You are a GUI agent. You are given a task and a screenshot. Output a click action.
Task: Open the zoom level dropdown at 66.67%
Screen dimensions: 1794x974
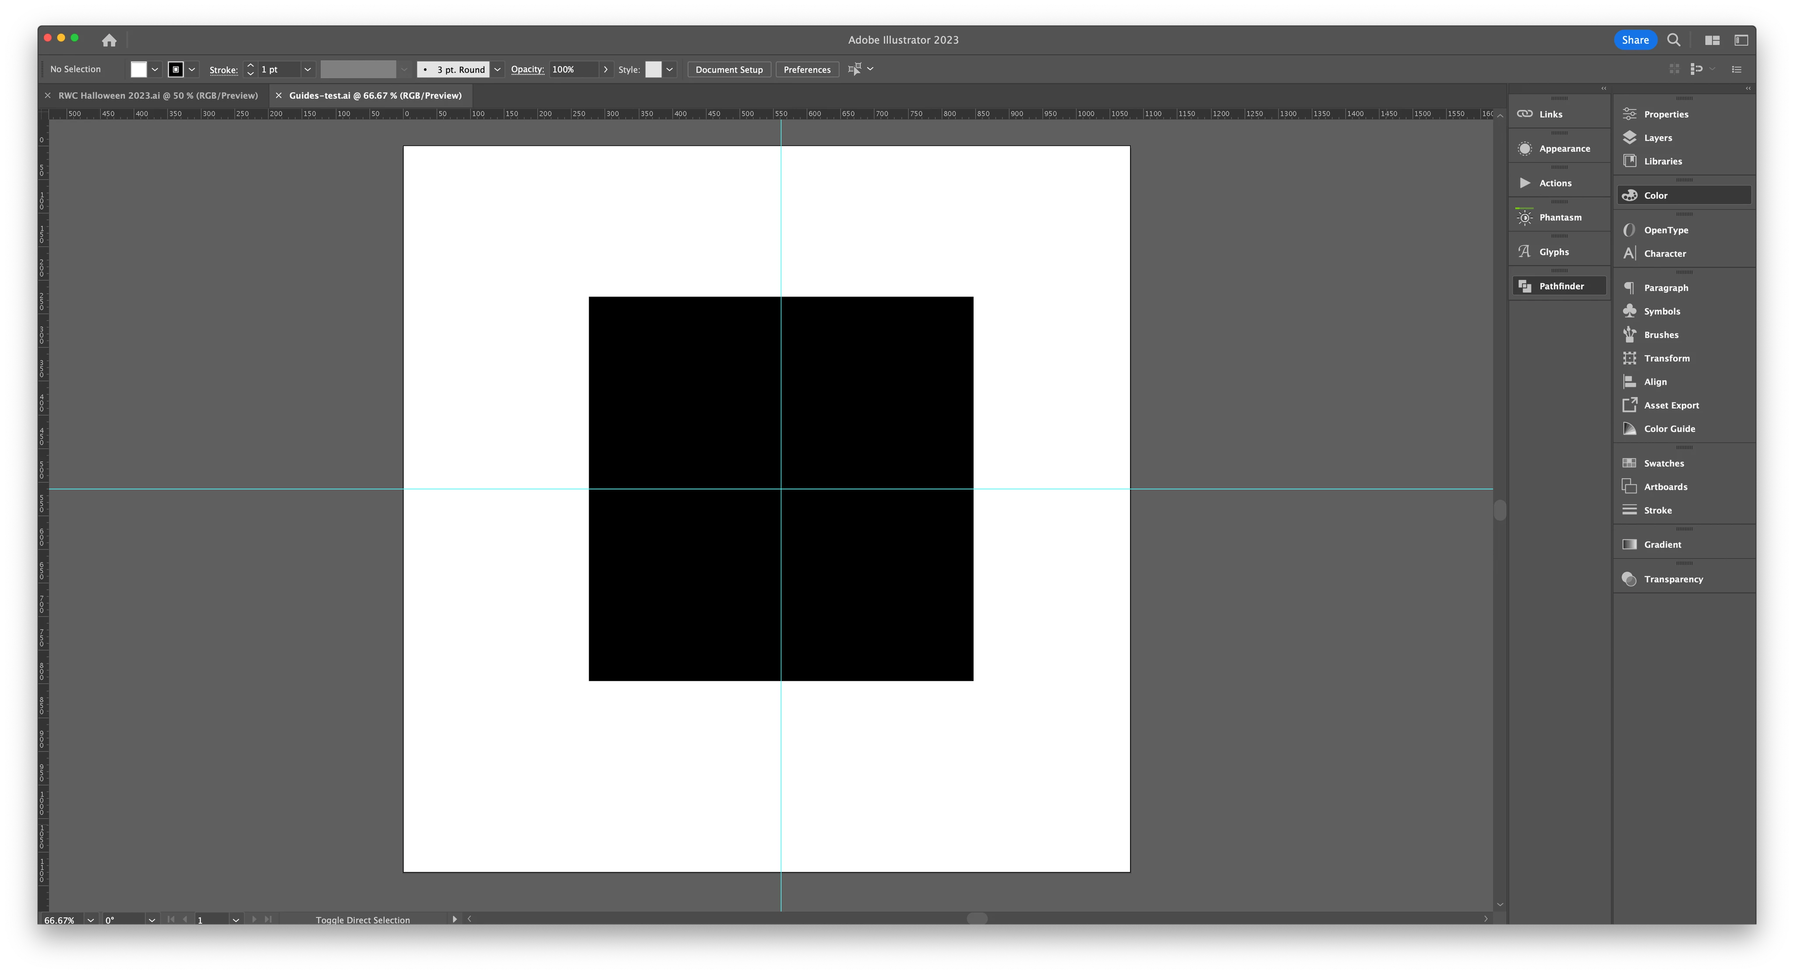[x=91, y=920]
